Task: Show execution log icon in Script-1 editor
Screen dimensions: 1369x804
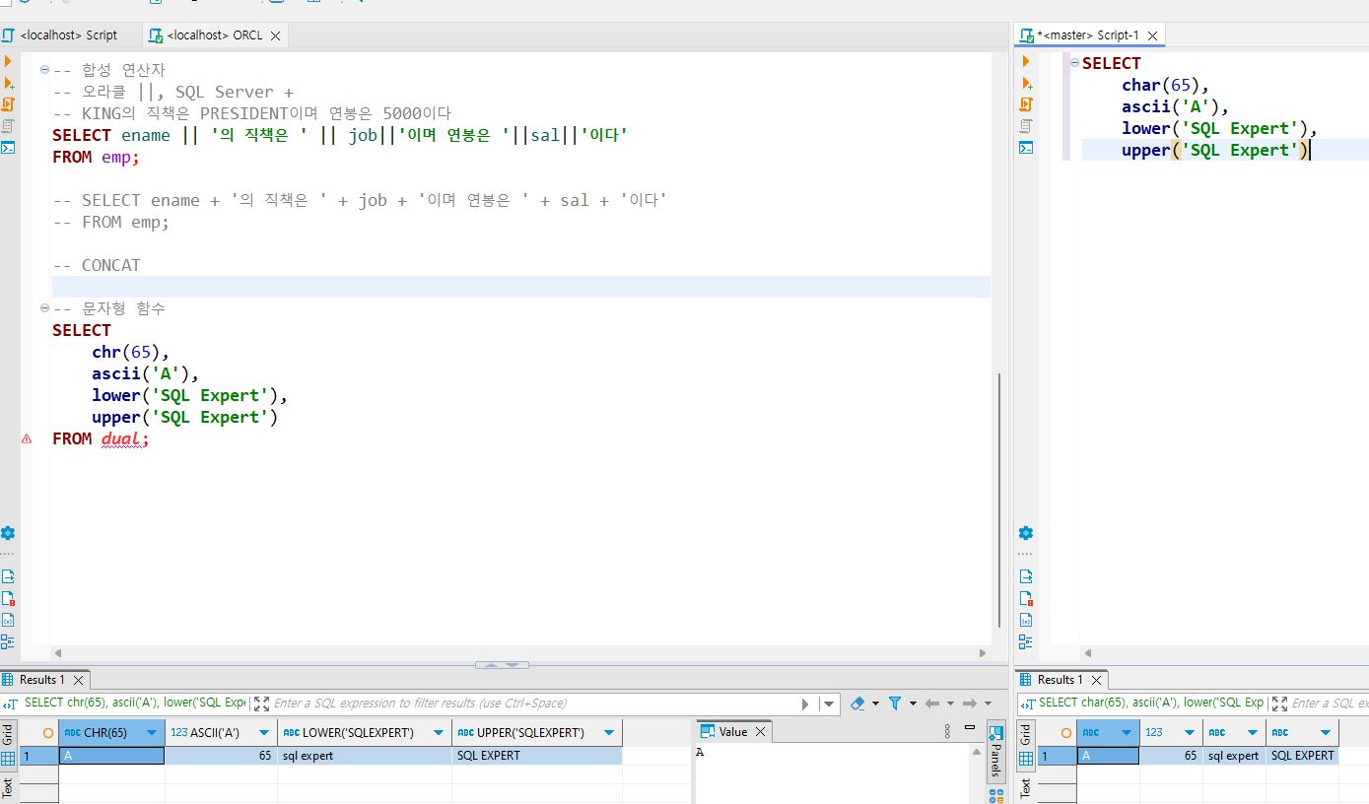Action: (x=1026, y=598)
